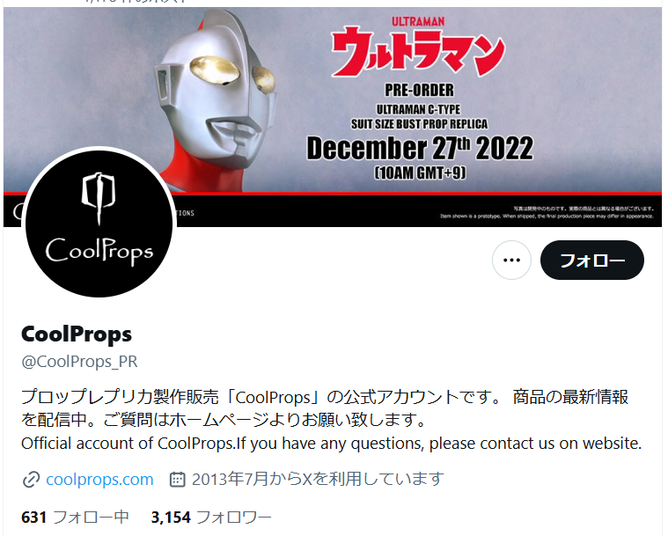Click the PRE-ORDER heading in banner
This screenshot has height=536, width=668.
coord(419,90)
